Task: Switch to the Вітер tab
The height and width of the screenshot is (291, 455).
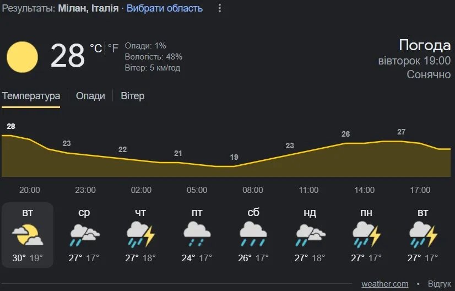Action: pyautogui.click(x=132, y=96)
